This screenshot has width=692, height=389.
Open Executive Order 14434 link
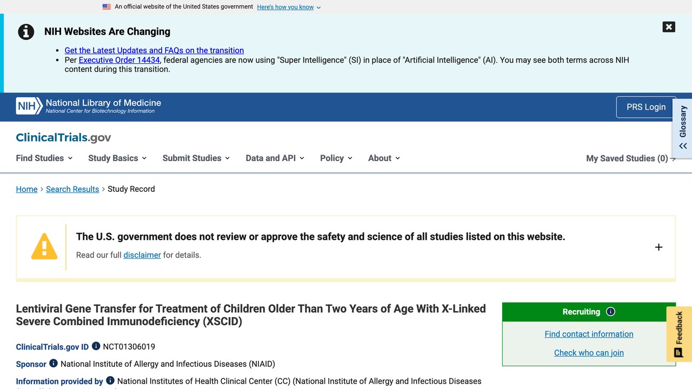click(119, 60)
